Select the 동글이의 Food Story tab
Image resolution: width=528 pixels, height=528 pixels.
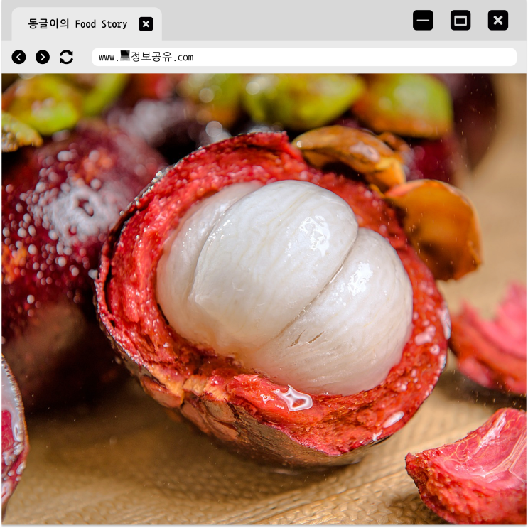(87, 24)
